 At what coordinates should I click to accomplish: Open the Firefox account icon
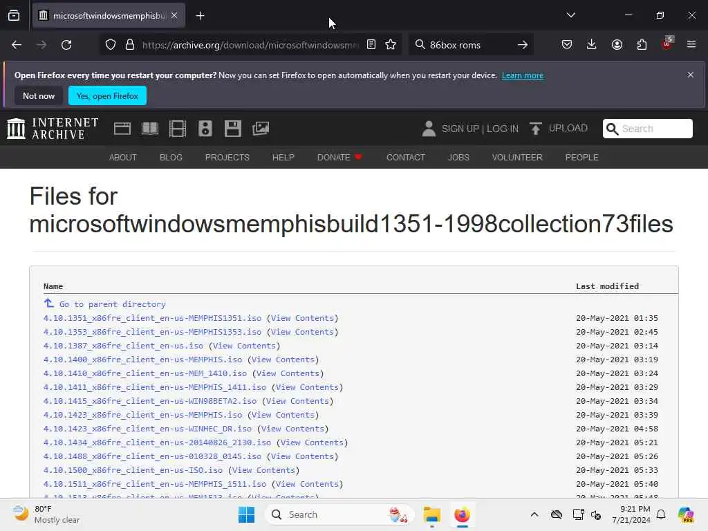point(617,45)
